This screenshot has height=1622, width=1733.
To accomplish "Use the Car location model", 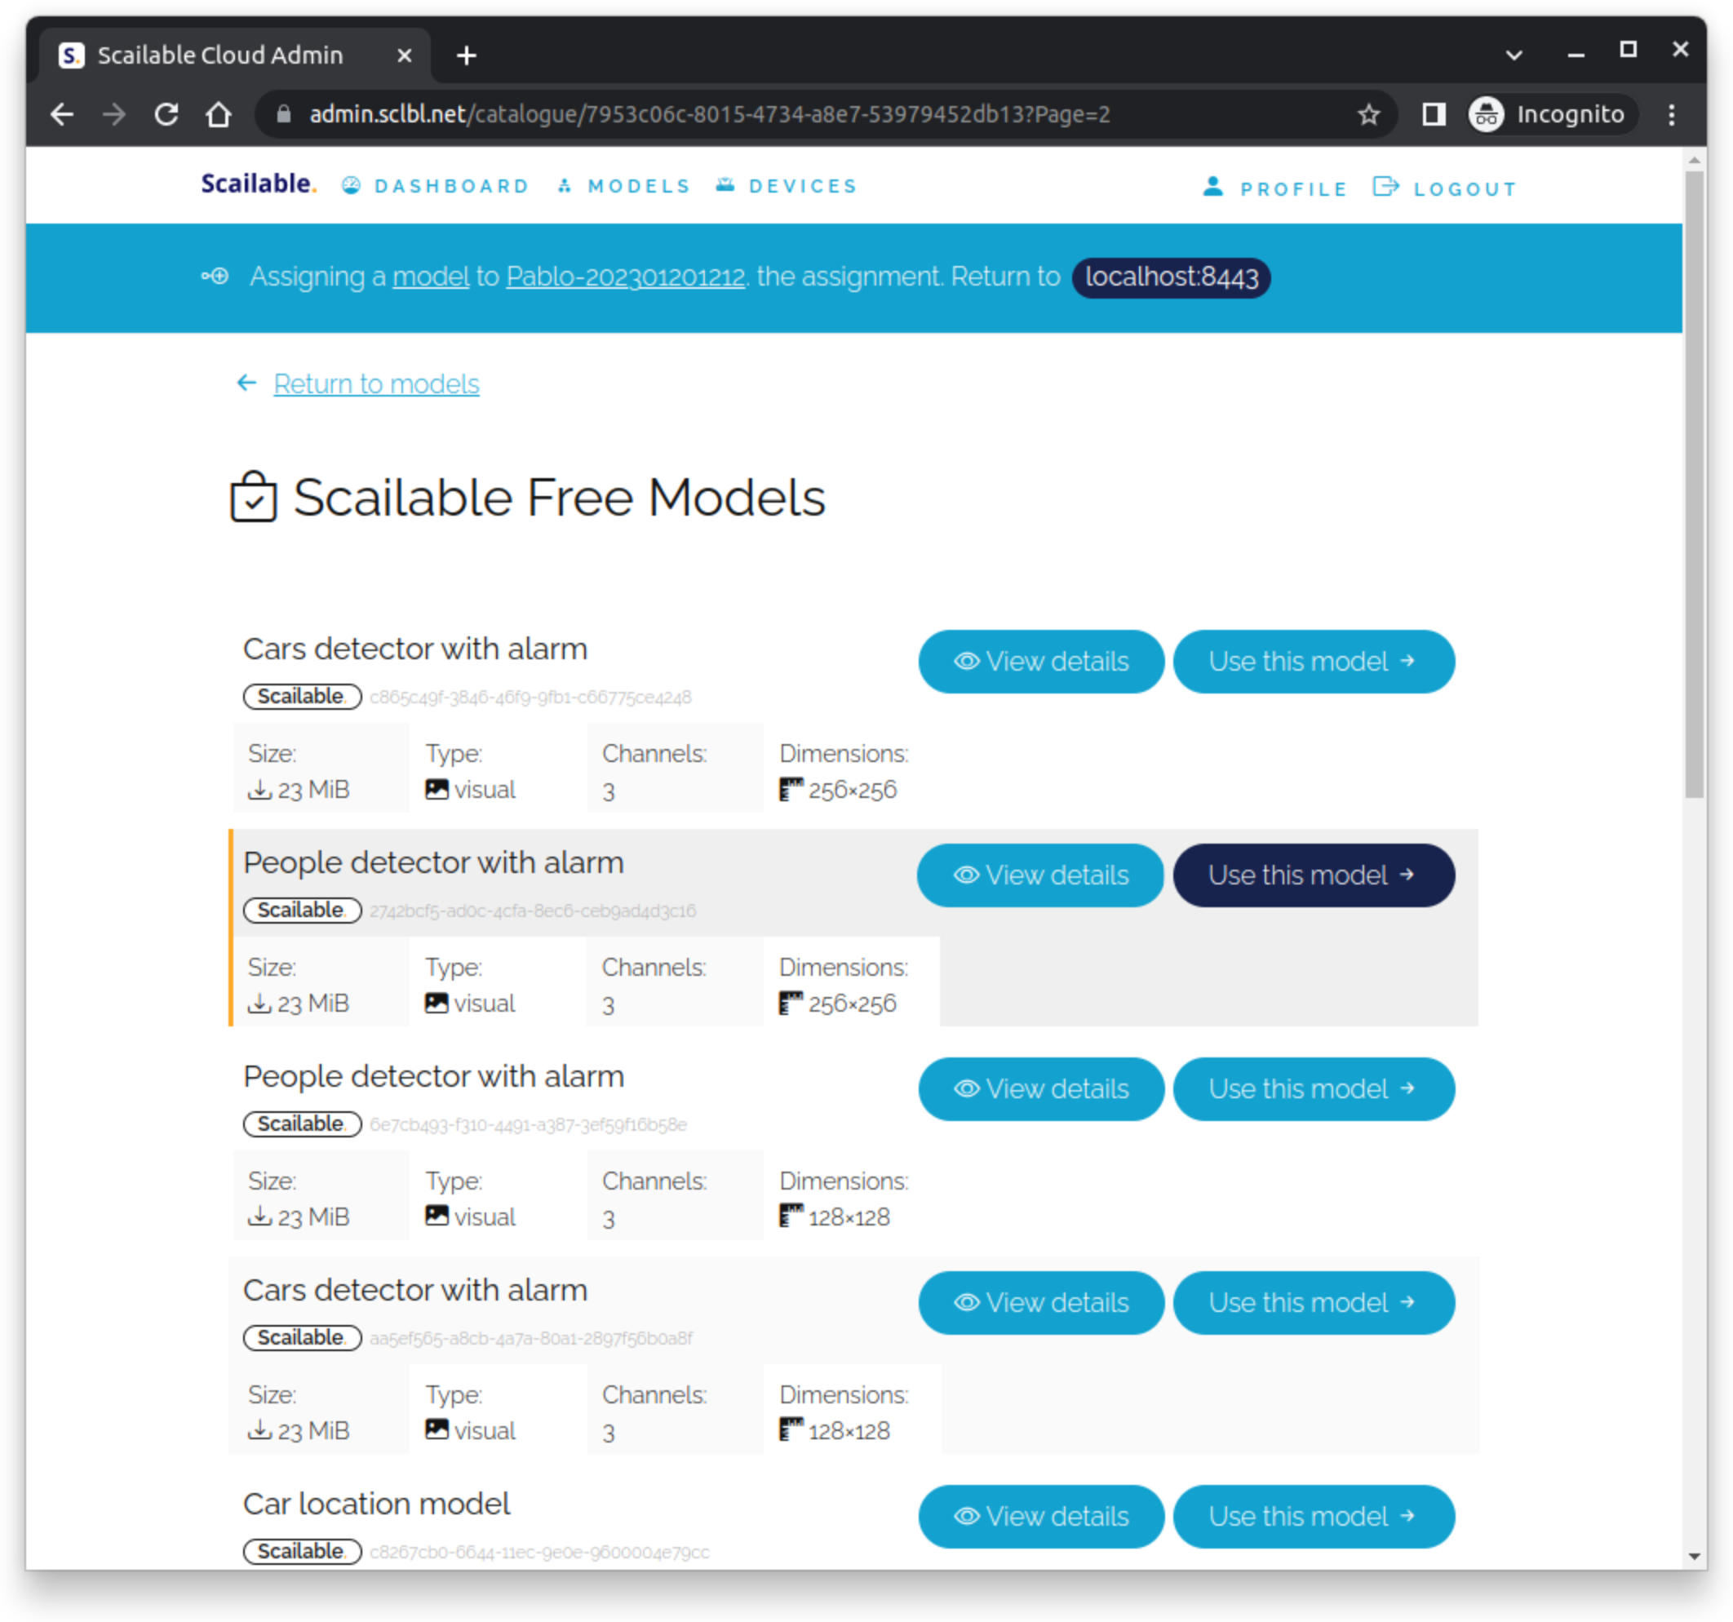I will point(1313,1517).
